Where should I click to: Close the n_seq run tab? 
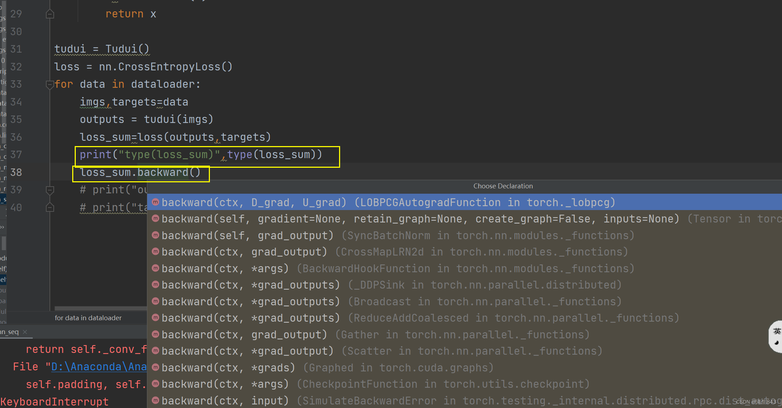pyautogui.click(x=25, y=332)
